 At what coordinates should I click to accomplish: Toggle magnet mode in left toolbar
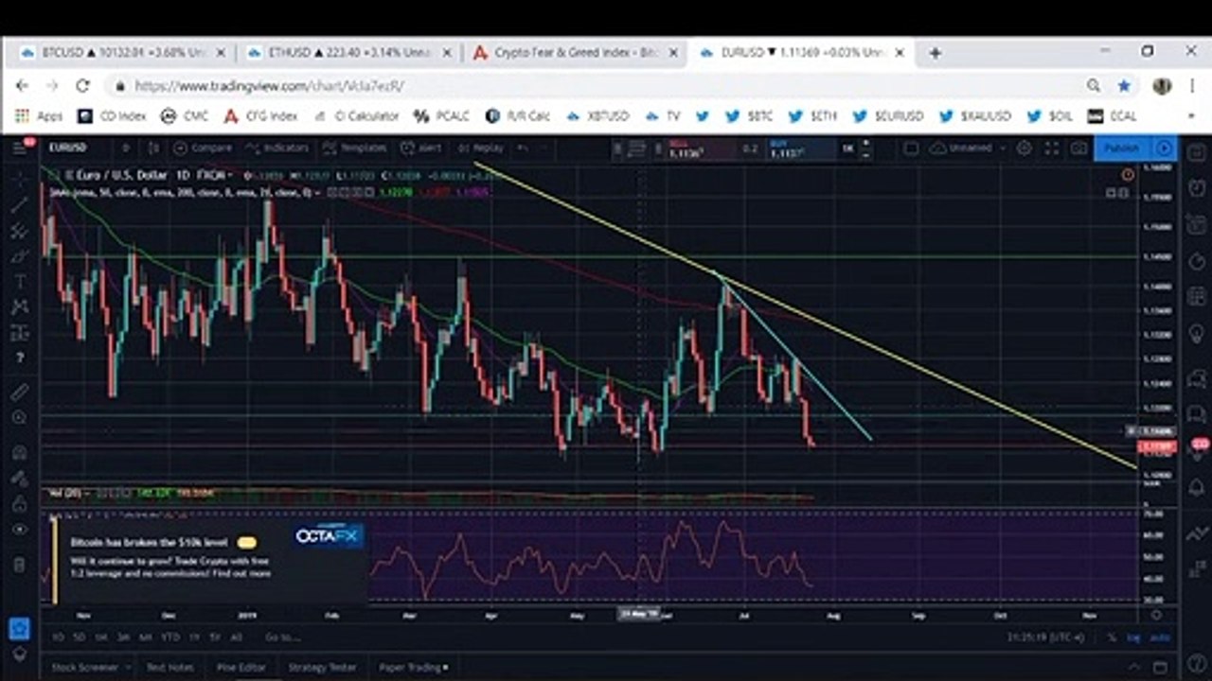click(19, 452)
